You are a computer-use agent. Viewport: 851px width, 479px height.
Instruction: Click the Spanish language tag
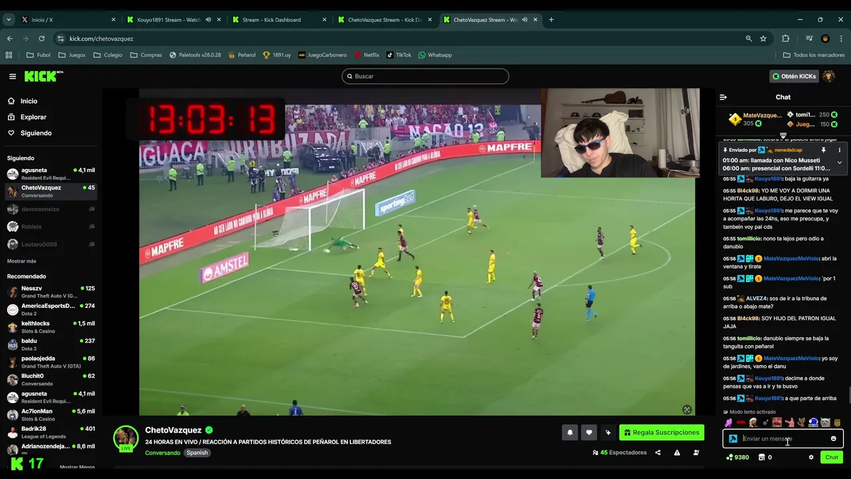click(x=197, y=453)
